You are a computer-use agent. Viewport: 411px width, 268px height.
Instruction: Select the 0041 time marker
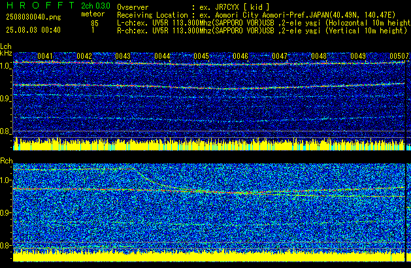[x=45, y=56]
